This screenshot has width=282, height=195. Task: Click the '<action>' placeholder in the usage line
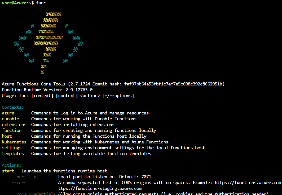[x=90, y=96]
